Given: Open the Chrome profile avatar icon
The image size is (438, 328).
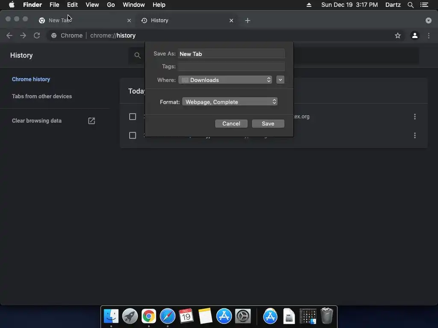Looking at the screenshot, I should 414,35.
